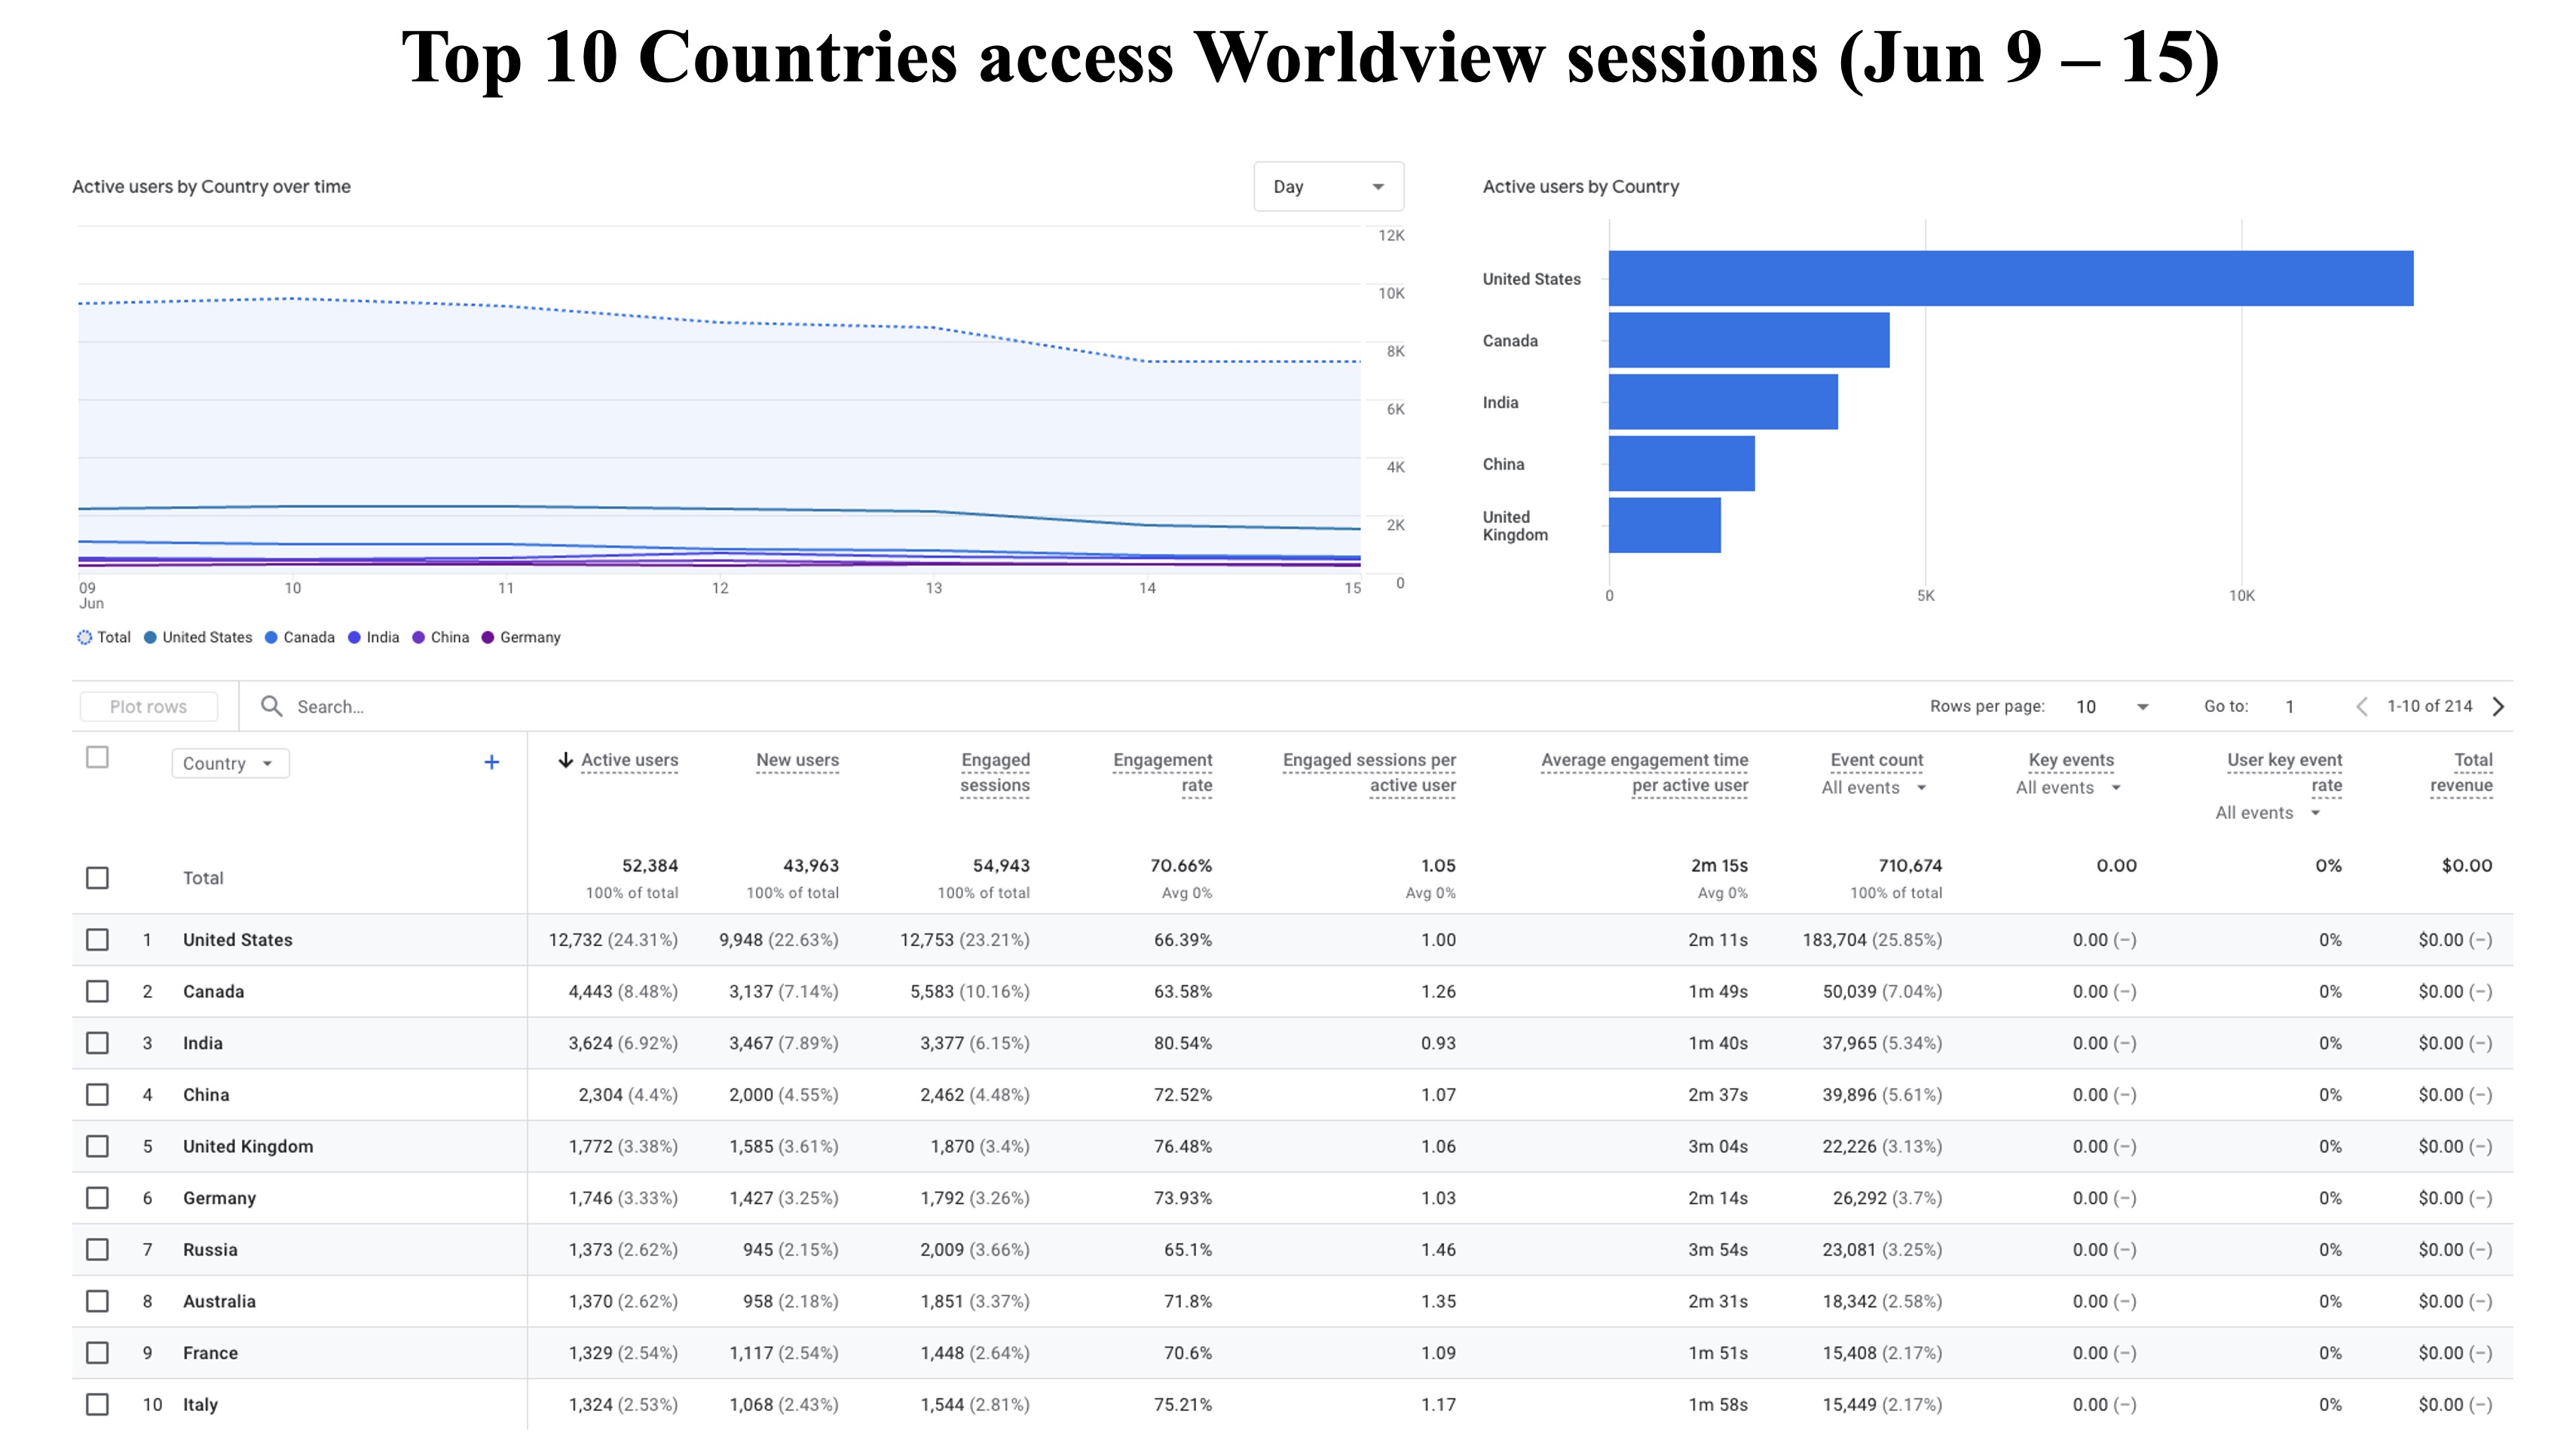Toggle the Total series legend icon

pos(85,637)
